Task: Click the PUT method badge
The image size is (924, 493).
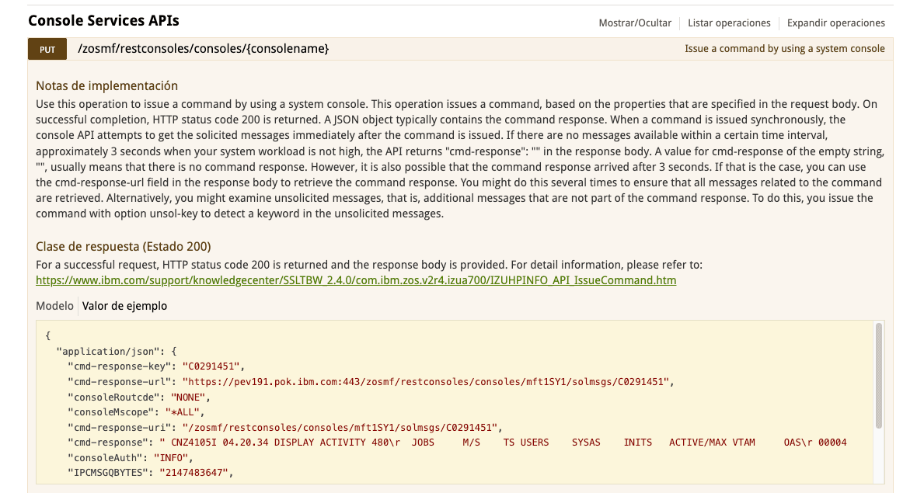Action: [x=47, y=50]
